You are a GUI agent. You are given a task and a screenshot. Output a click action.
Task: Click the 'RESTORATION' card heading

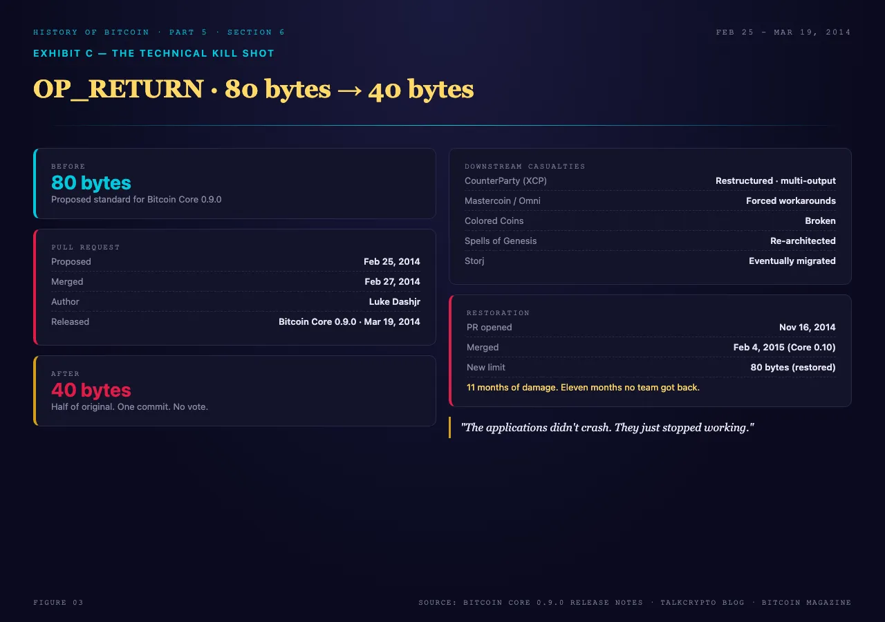pos(498,313)
